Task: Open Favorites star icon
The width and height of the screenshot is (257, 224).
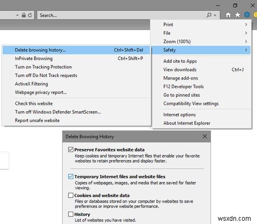Action: pos(238,15)
